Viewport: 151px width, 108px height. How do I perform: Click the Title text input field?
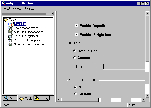point(124,67)
